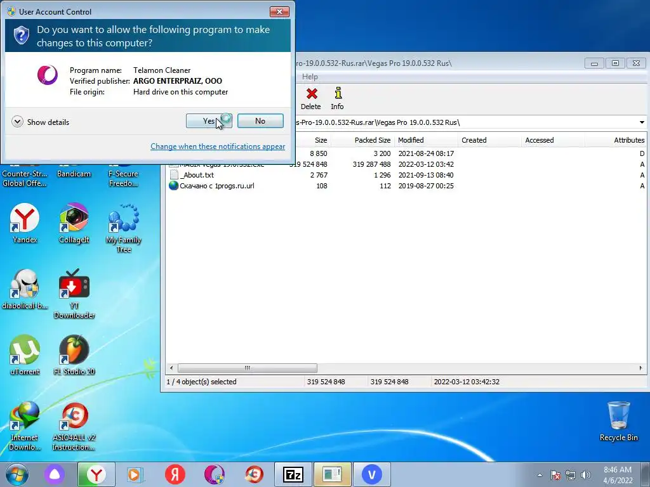
Task: Switch to Telamon Cleaner taskbar icon
Action: pos(215,474)
